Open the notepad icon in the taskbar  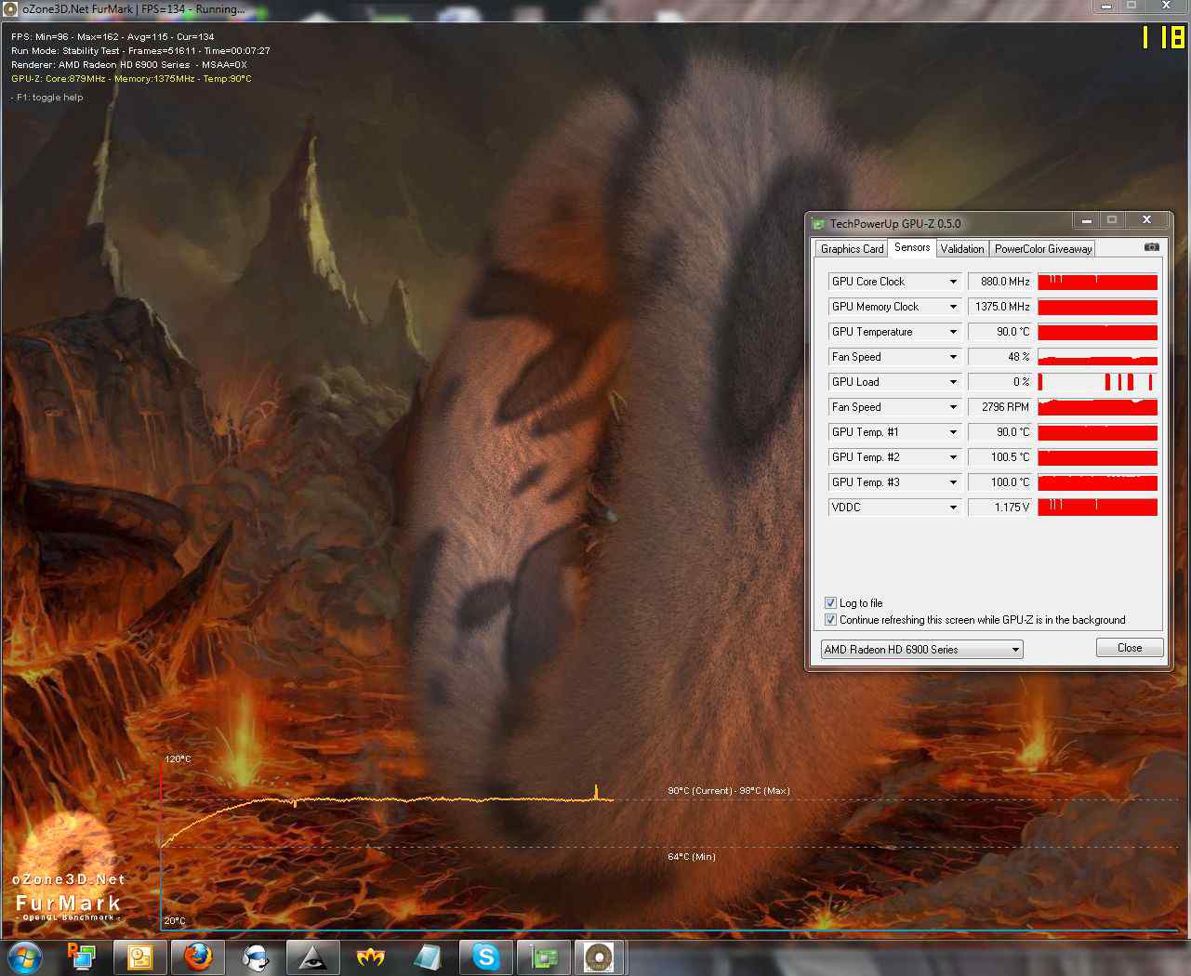pyautogui.click(x=139, y=956)
